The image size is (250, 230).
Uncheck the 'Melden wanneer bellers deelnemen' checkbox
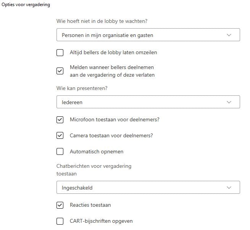tap(60, 71)
